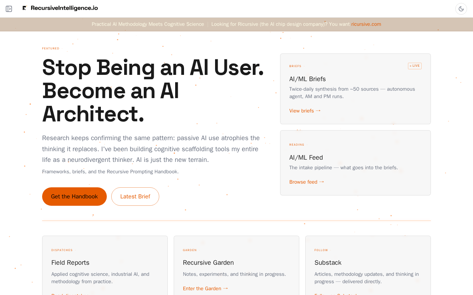Select the AI/ML Feed card heading
Image resolution: width=473 pixels, height=295 pixels.
[306, 157]
